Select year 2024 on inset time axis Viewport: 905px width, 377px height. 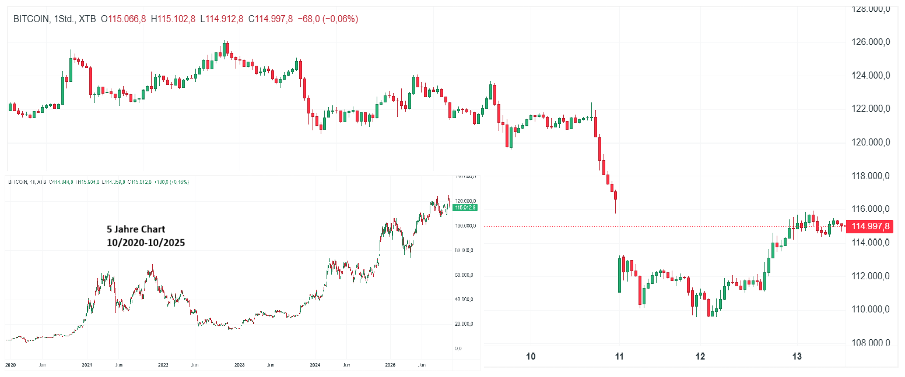pos(315,365)
